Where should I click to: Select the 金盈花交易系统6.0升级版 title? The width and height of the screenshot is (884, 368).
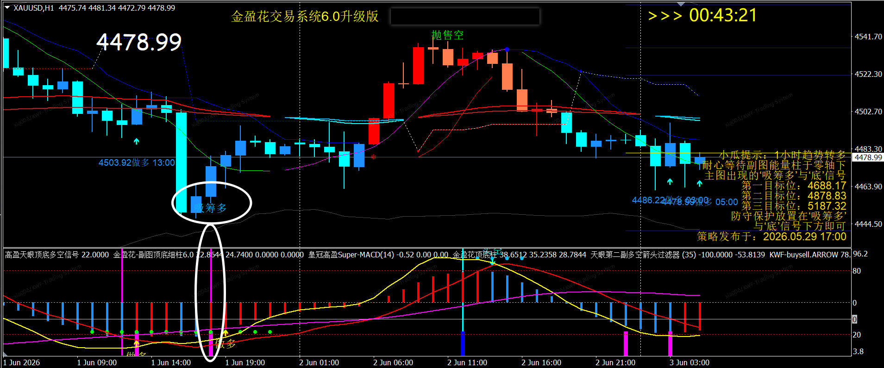pos(305,17)
